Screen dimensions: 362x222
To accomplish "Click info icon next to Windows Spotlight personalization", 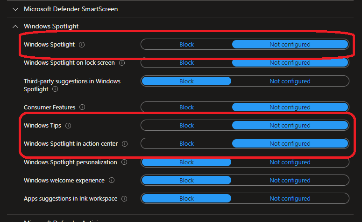I will coord(124,162).
